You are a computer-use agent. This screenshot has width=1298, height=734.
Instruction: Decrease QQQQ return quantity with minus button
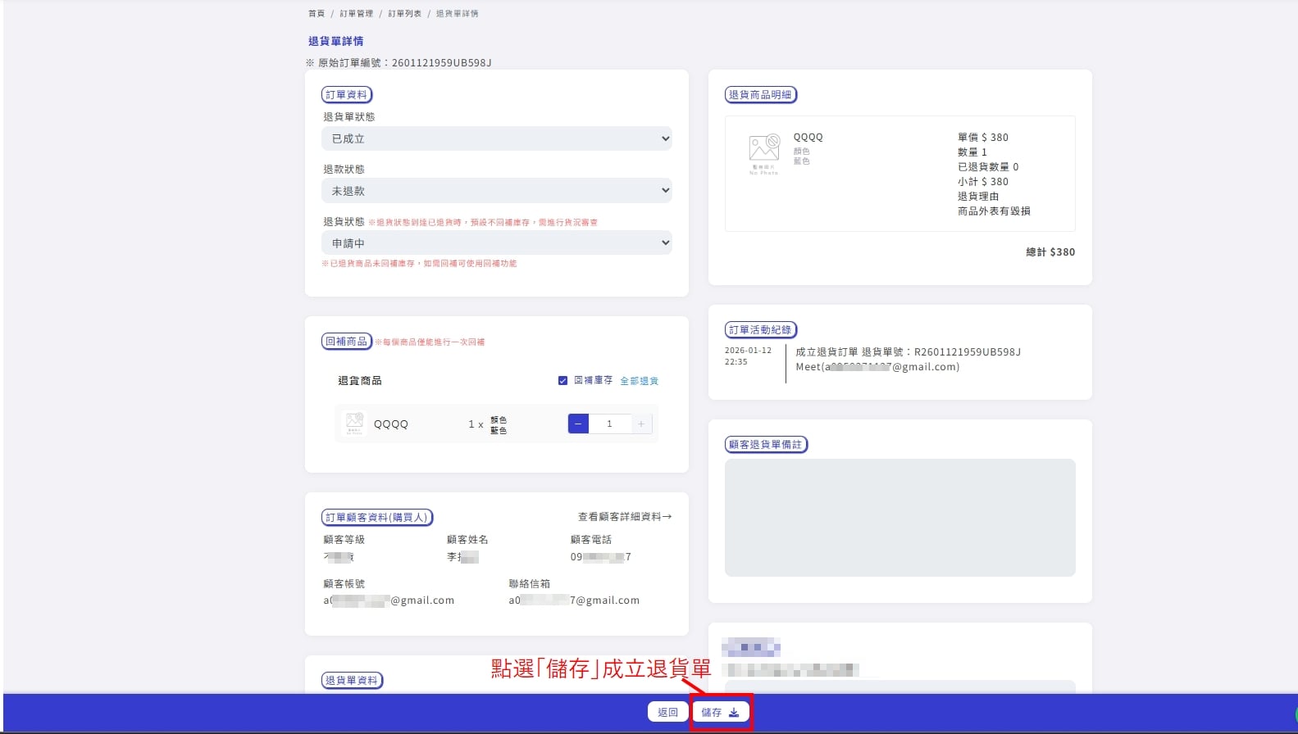pyautogui.click(x=578, y=424)
